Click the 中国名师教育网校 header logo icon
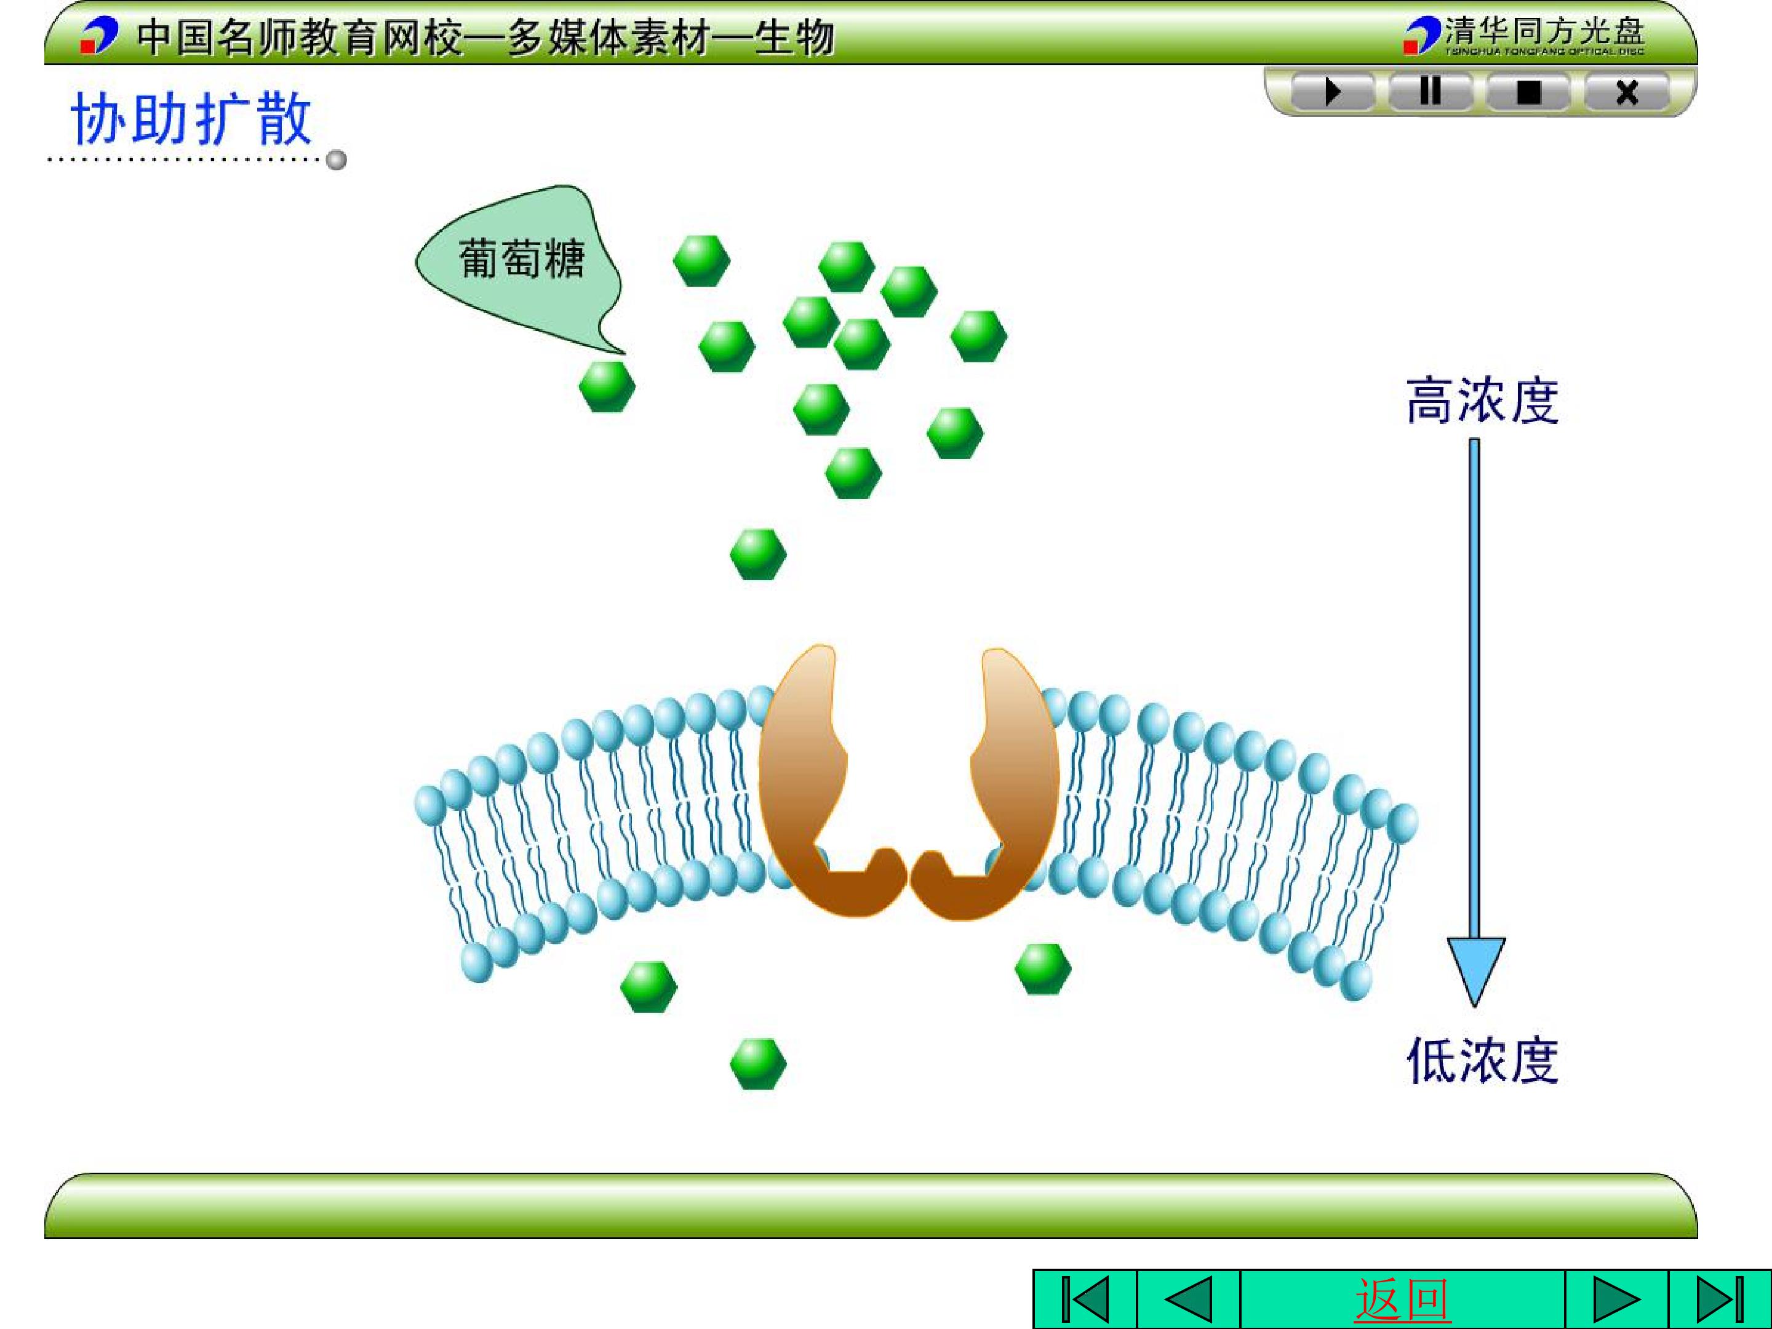1772x1329 pixels. point(99,36)
